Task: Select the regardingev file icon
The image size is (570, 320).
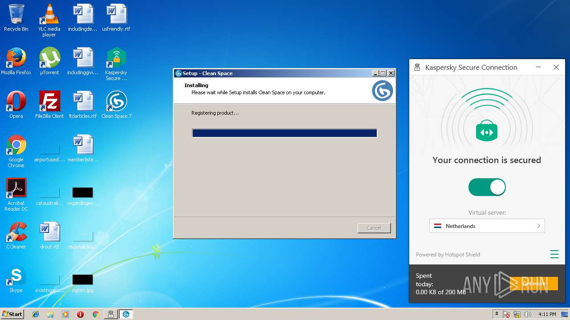Action: 83,196
